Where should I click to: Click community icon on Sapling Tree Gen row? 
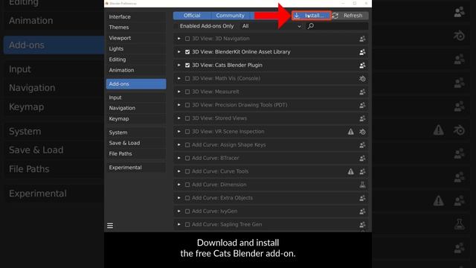pos(362,225)
